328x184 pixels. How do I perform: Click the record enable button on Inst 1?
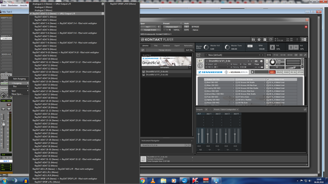(9, 105)
